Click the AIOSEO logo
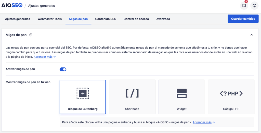This screenshot has height=133, width=261. point(12,6)
